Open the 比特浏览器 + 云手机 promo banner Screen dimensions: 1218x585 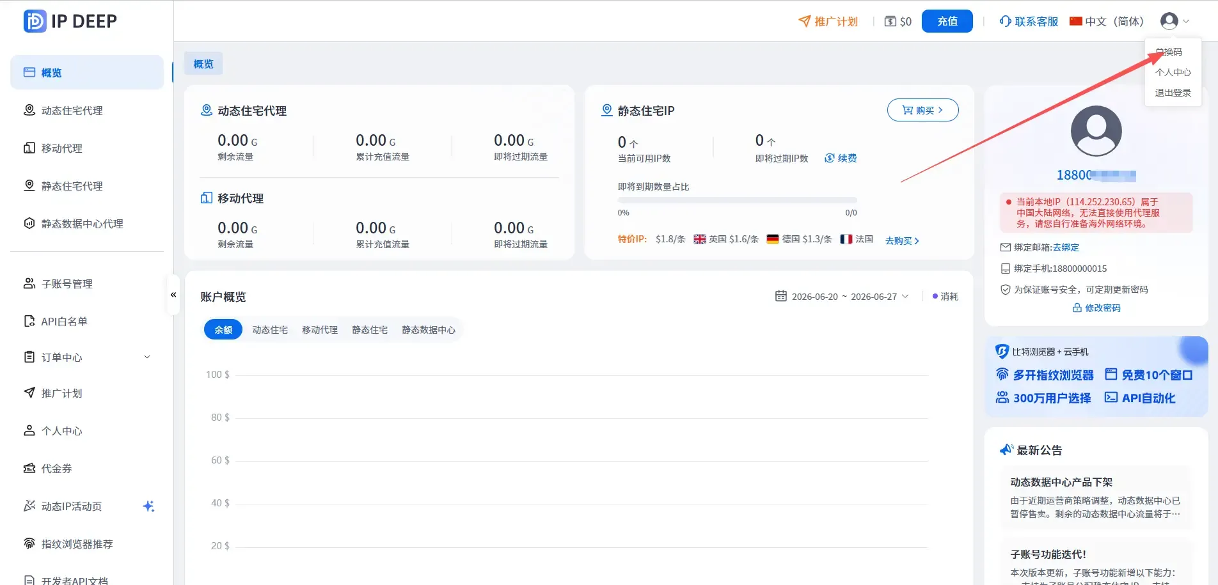click(1096, 377)
